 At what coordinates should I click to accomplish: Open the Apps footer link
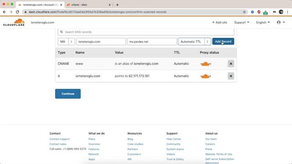tap(92, 159)
